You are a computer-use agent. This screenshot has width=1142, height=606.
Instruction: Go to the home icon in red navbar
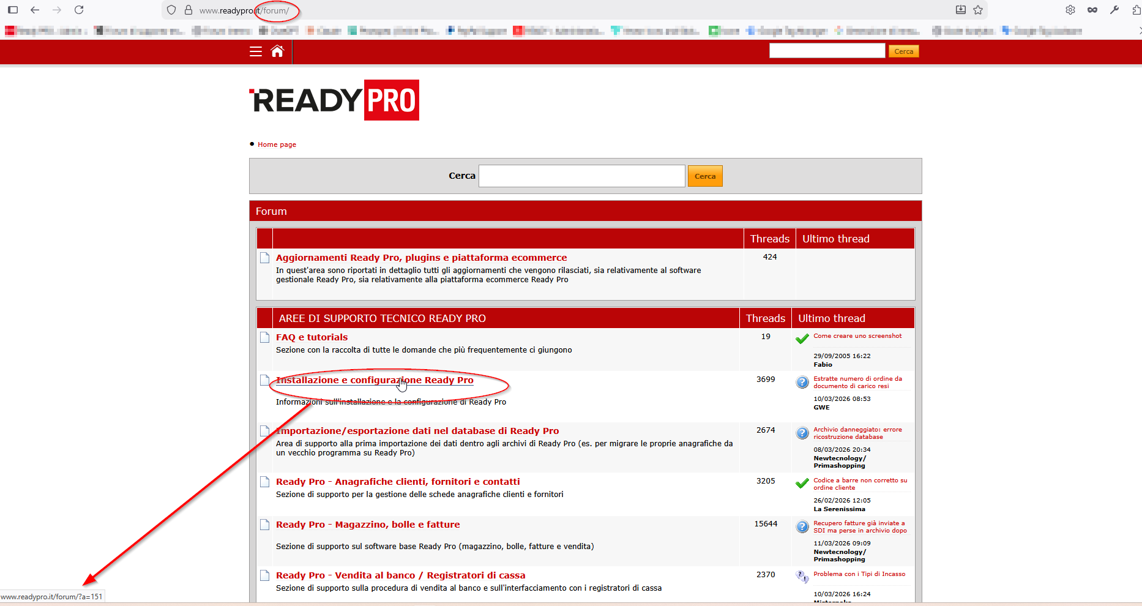(277, 51)
